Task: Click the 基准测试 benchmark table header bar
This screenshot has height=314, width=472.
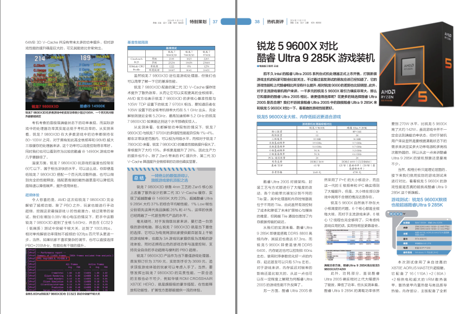Action: [171, 48]
